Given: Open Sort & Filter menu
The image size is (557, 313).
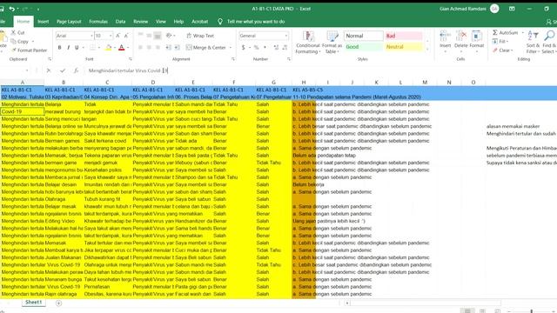Looking at the screenshot, I should (x=533, y=43).
